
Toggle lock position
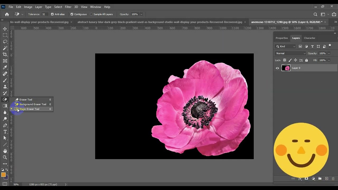click(295, 60)
